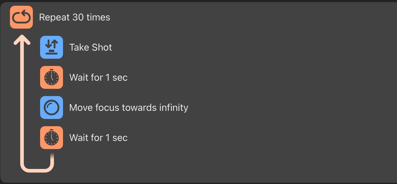Click the stopwatch icon below Take Shot

coord(52,77)
